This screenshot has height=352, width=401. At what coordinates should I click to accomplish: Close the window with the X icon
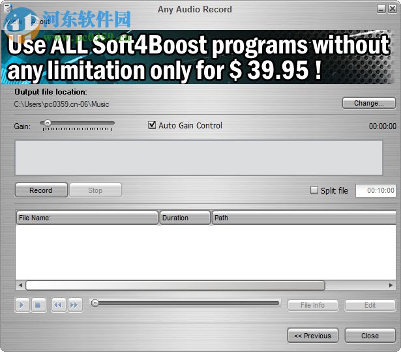tap(392, 9)
